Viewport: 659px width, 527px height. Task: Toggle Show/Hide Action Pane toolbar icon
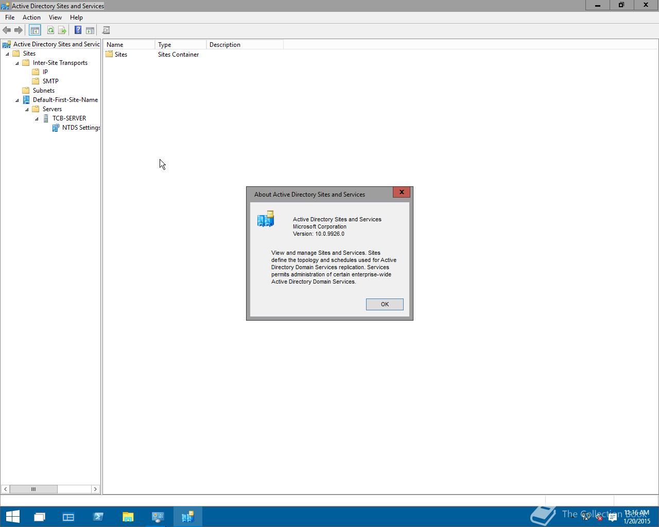coord(90,30)
